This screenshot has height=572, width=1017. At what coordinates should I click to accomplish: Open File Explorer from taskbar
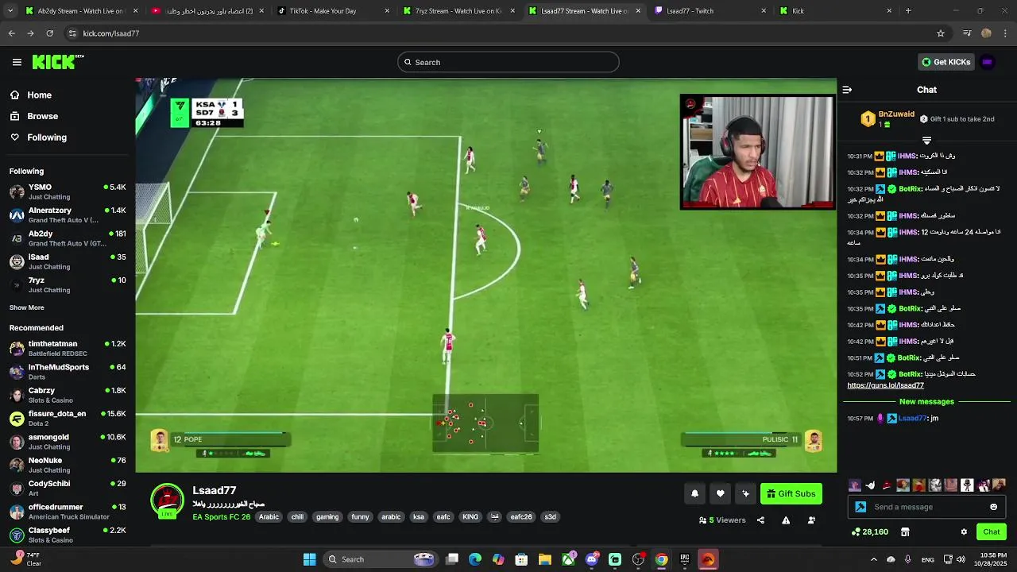[545, 559]
